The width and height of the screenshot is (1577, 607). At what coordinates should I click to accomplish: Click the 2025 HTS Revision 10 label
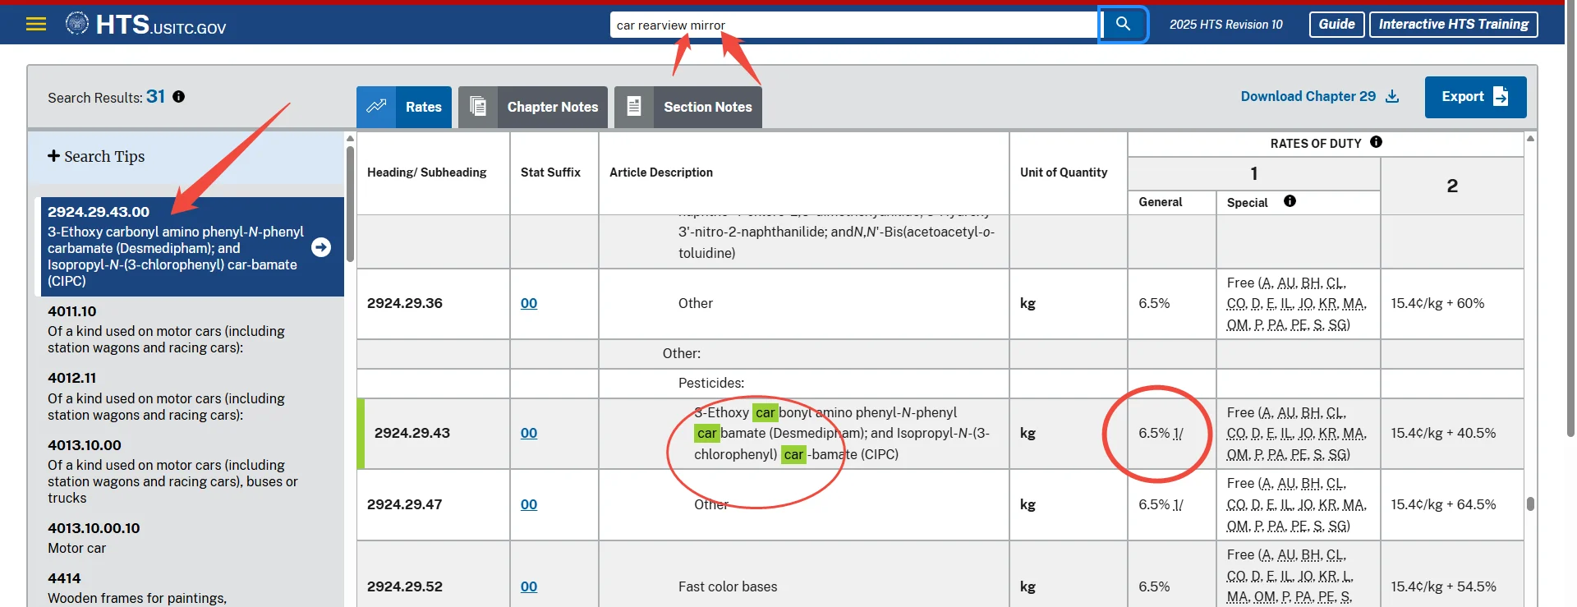[1225, 25]
